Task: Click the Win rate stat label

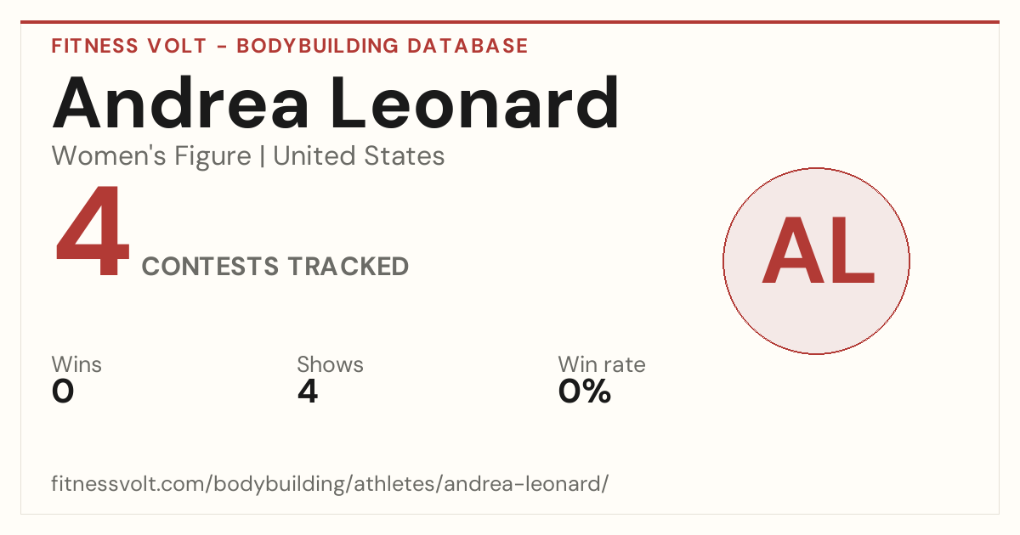Action: coord(602,365)
